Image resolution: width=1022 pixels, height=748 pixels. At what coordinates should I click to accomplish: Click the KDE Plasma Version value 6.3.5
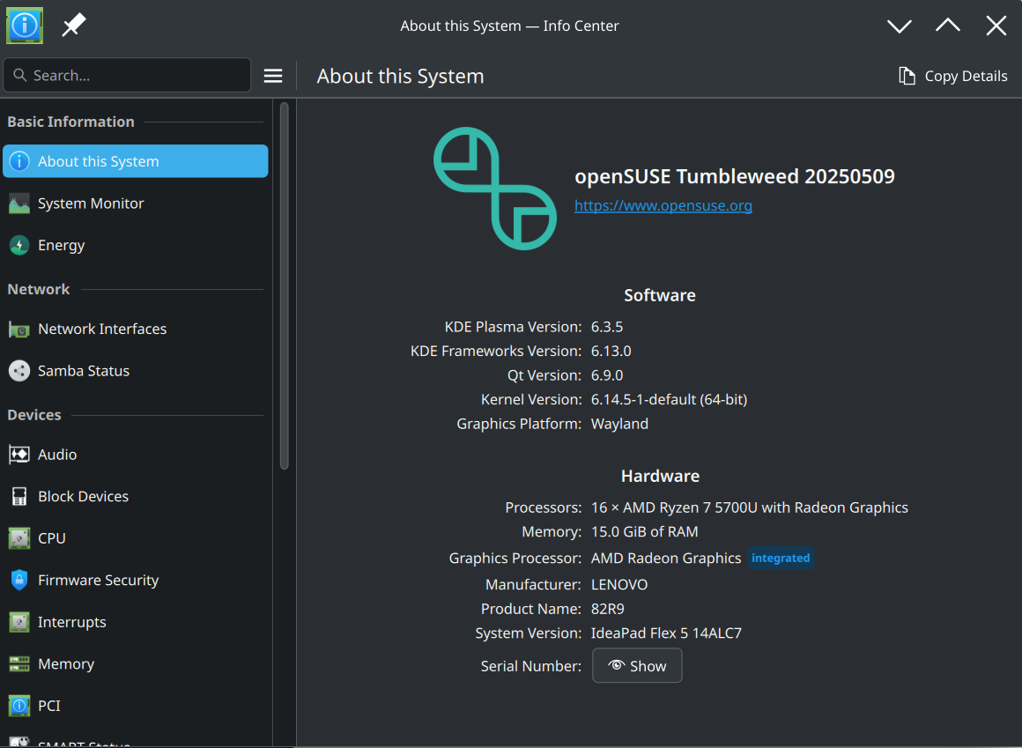pos(607,327)
